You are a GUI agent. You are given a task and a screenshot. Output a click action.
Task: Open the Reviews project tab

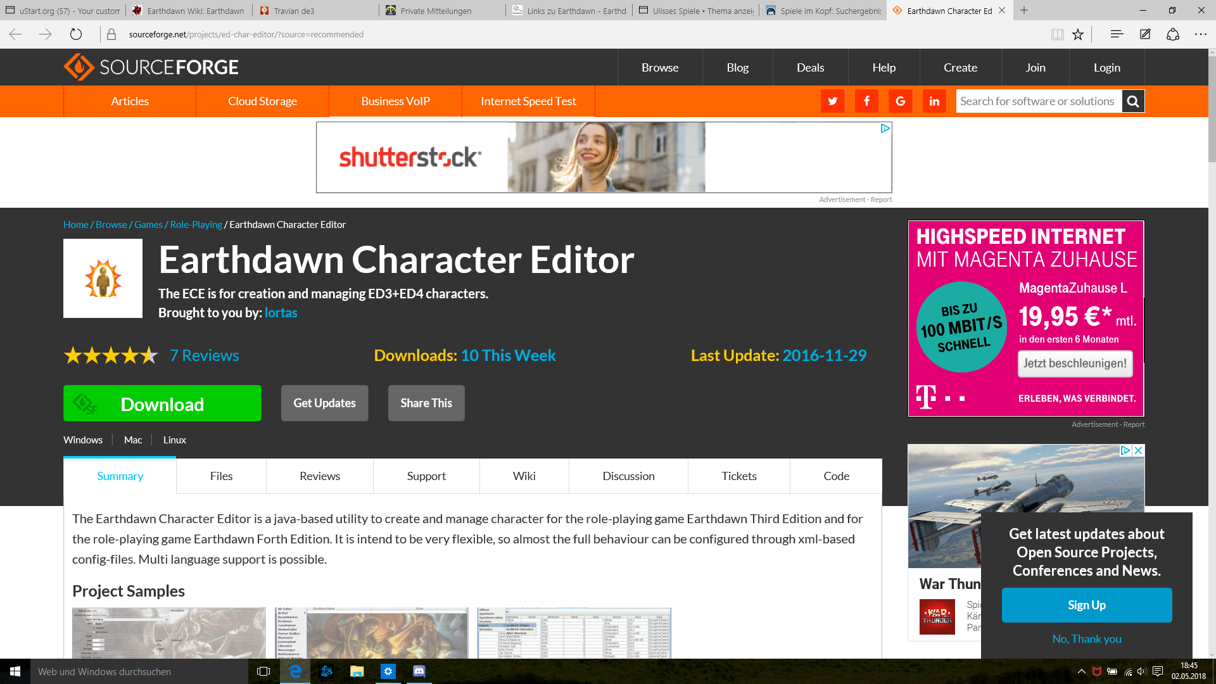[320, 476]
